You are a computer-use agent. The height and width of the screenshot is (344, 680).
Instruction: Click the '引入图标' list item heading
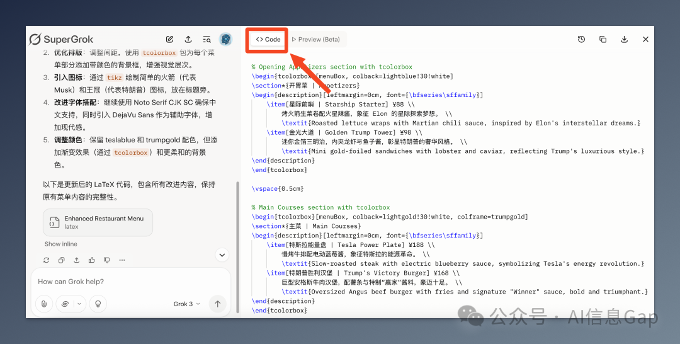[67, 77]
